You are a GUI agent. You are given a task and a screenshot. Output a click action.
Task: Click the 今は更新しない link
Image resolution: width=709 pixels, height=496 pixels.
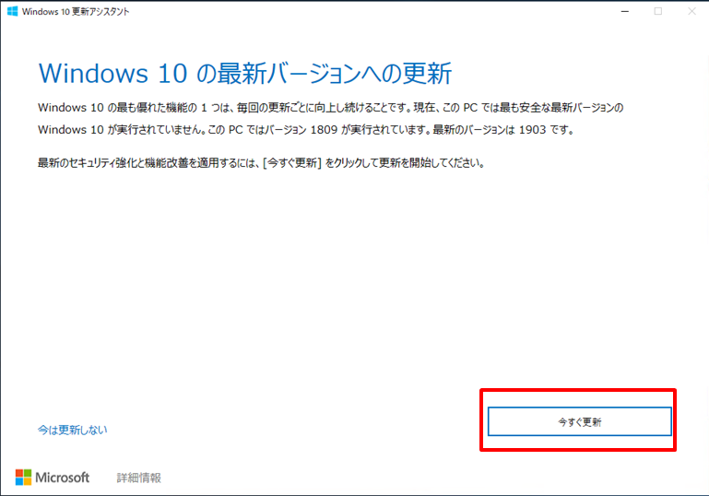click(x=72, y=430)
